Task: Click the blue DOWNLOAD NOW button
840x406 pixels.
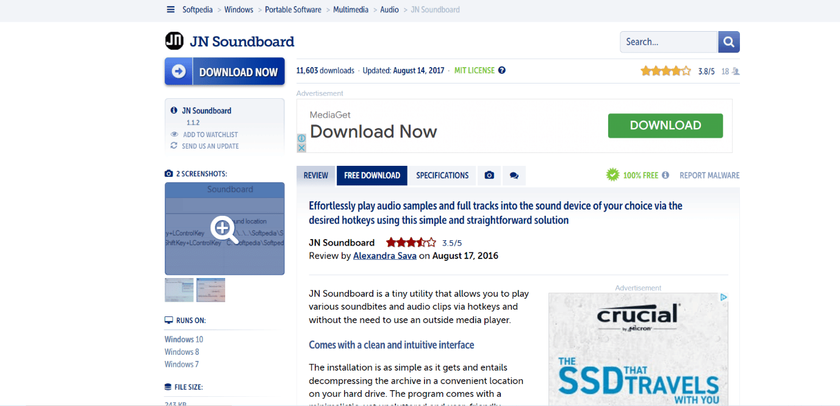Action: [x=224, y=71]
